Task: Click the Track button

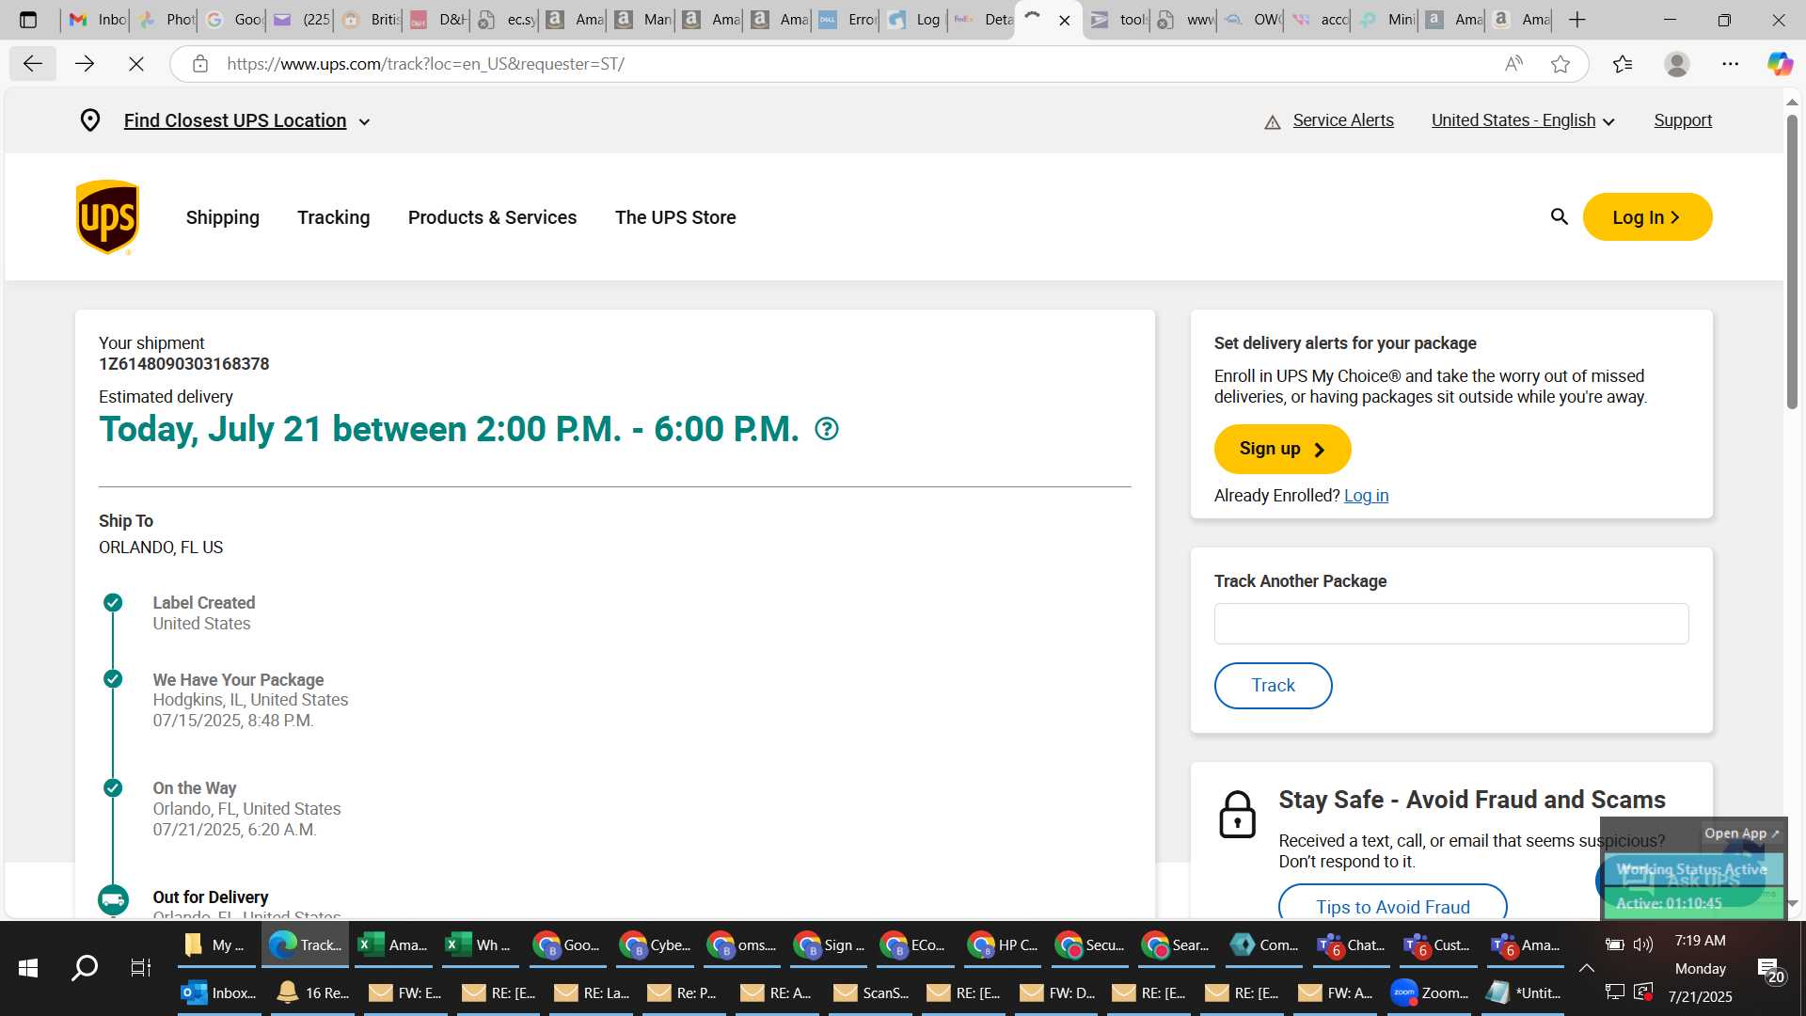Action: click(x=1273, y=686)
